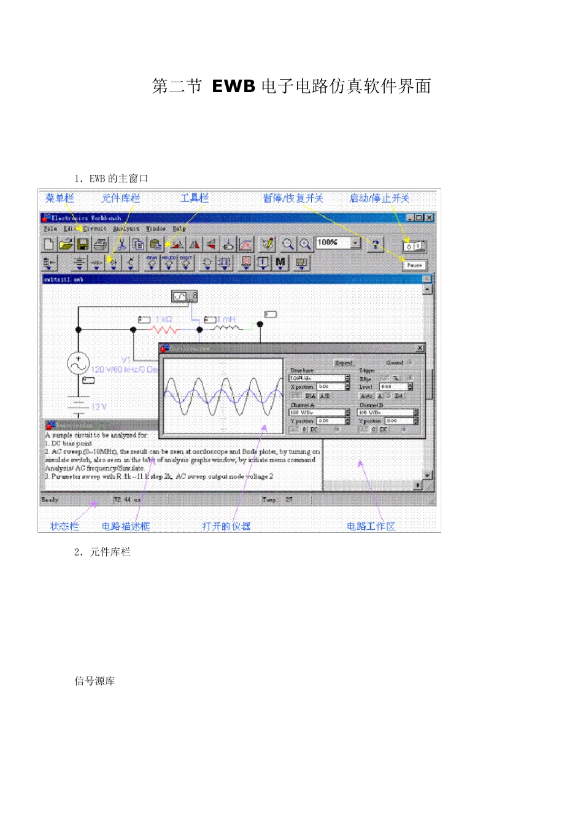Select falling edge trigger button
This screenshot has width=583, height=825.
click(x=396, y=379)
